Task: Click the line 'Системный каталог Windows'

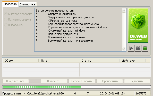Action: (x=67, y=31)
